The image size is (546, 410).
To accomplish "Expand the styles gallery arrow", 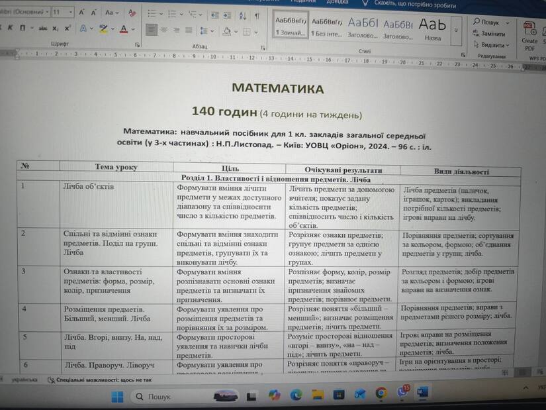I will [456, 30].
